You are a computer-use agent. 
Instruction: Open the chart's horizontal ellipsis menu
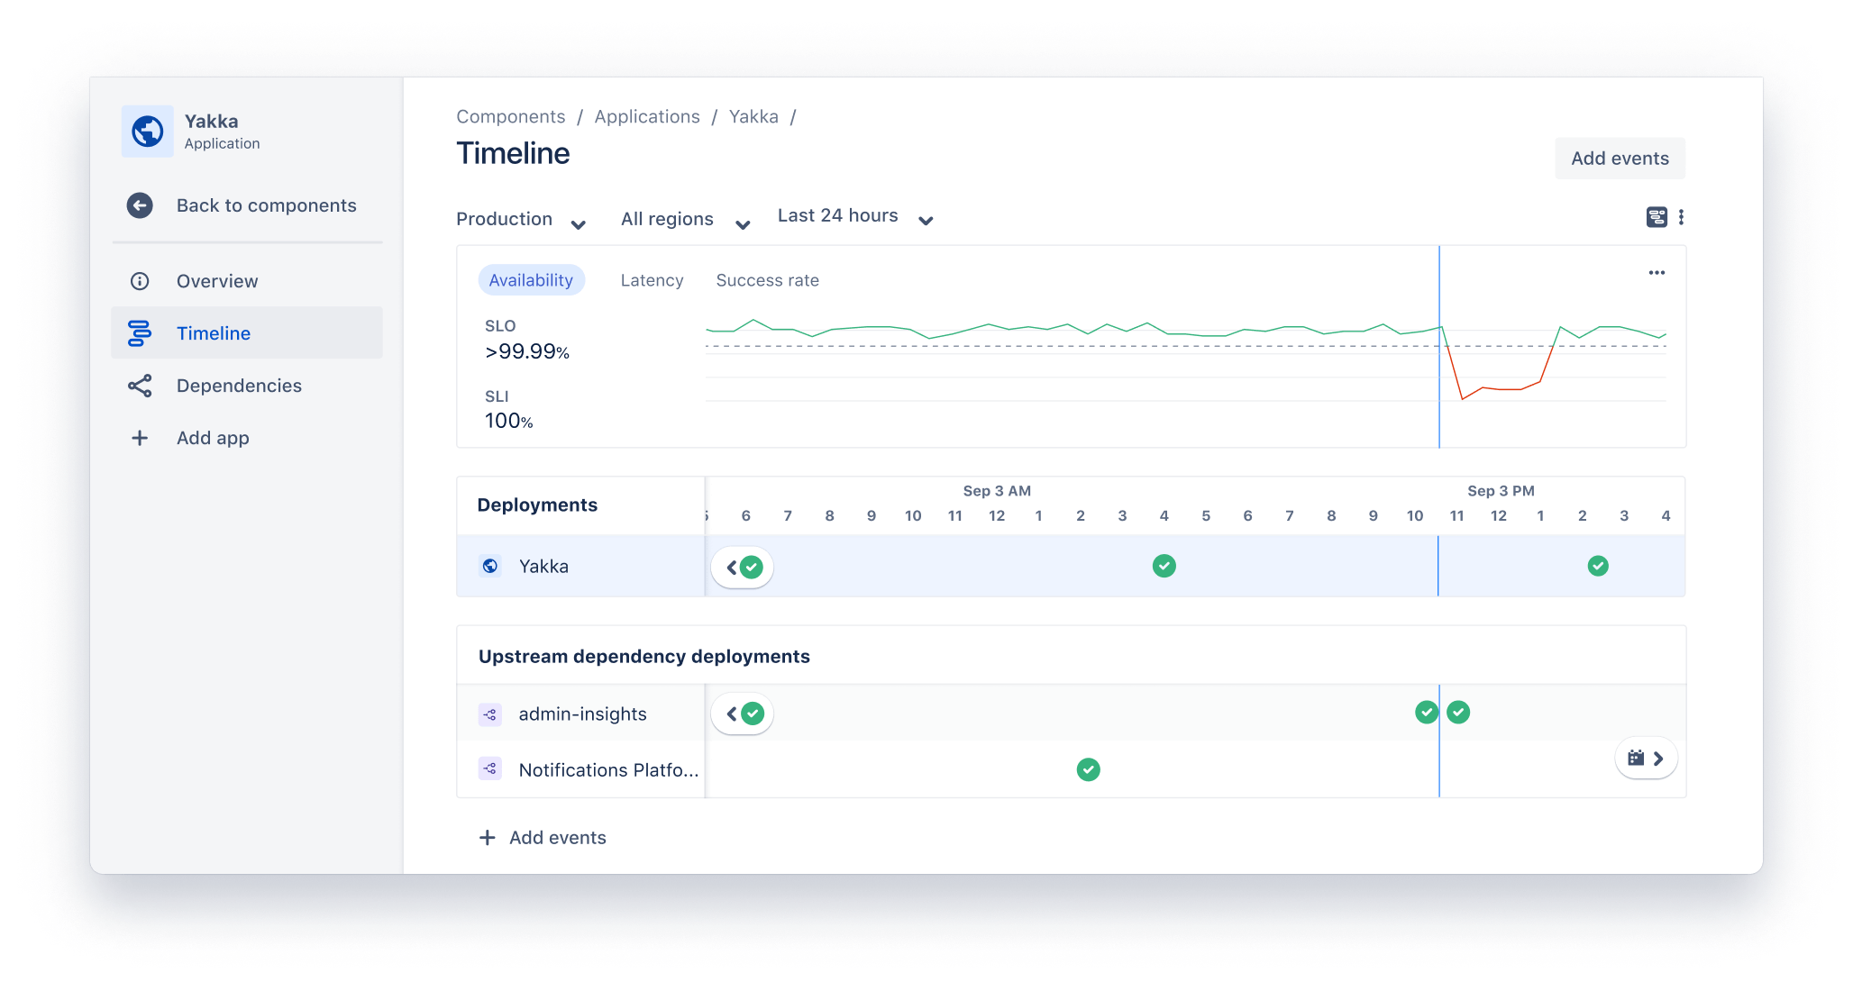point(1657,273)
